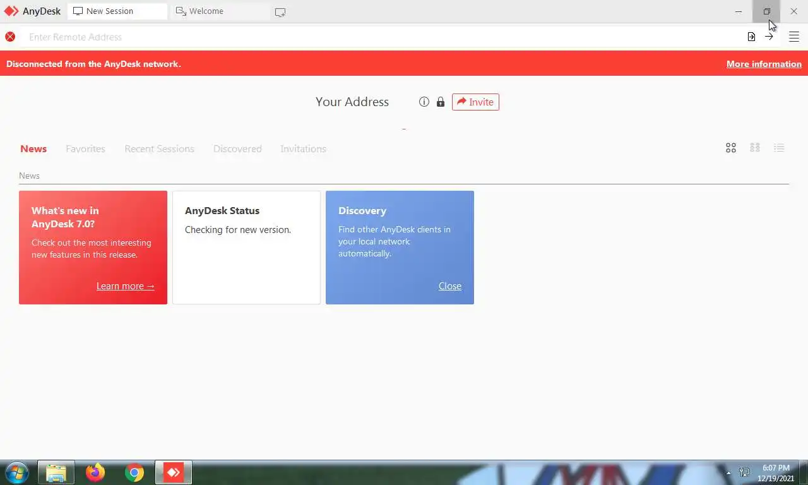The height and width of the screenshot is (485, 808).
Task: Open the Windows Start menu
Action: 17,472
